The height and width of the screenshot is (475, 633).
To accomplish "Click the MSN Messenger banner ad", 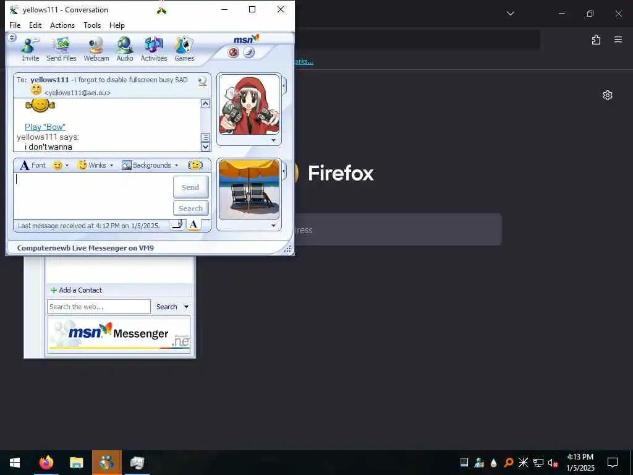I will click(119, 335).
